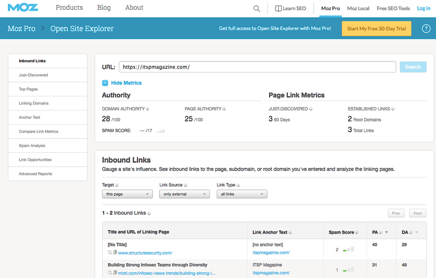Click info icon next to 1 - 2 Inbound Links

149,213
